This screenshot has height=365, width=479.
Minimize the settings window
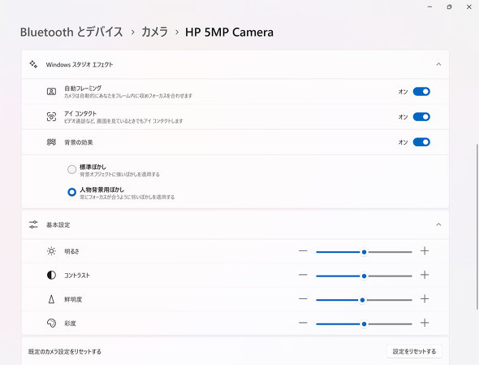429,7
